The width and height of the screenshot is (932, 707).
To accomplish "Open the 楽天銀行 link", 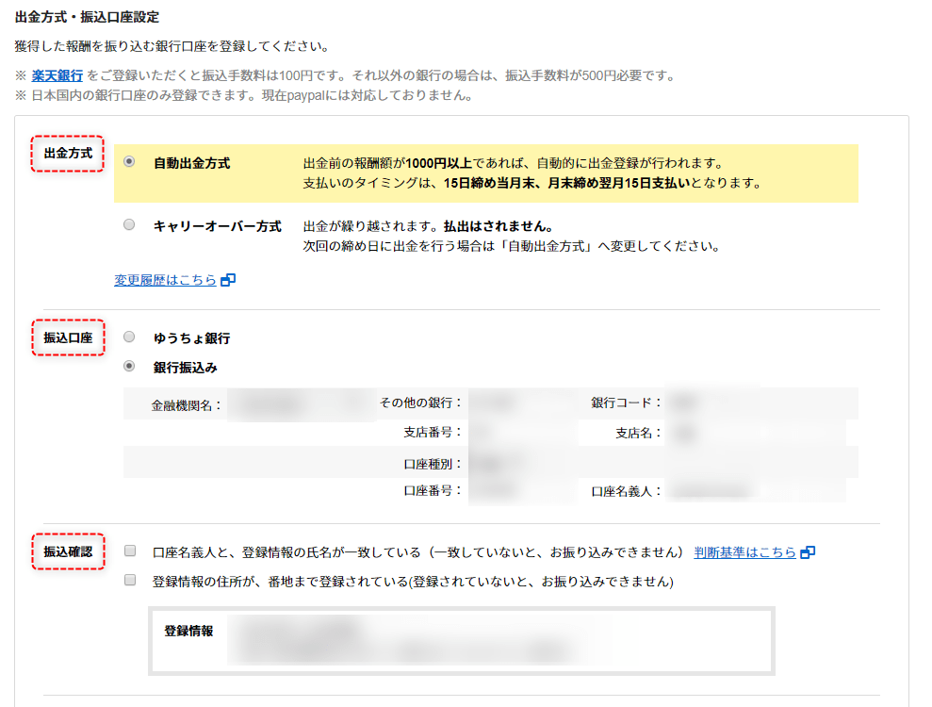I will coord(57,75).
